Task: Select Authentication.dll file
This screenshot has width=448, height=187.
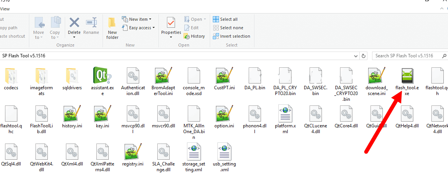Action: [x=133, y=82]
